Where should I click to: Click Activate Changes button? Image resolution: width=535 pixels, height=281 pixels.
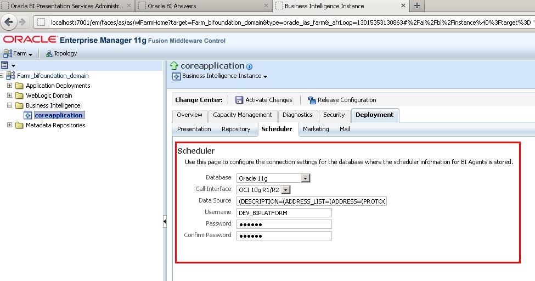coord(264,100)
